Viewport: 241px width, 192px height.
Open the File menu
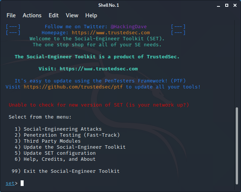11,15
